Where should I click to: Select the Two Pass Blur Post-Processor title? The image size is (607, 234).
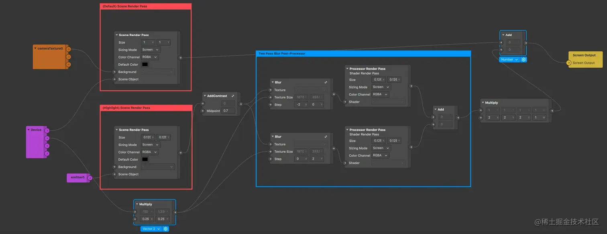pyautogui.click(x=282, y=53)
